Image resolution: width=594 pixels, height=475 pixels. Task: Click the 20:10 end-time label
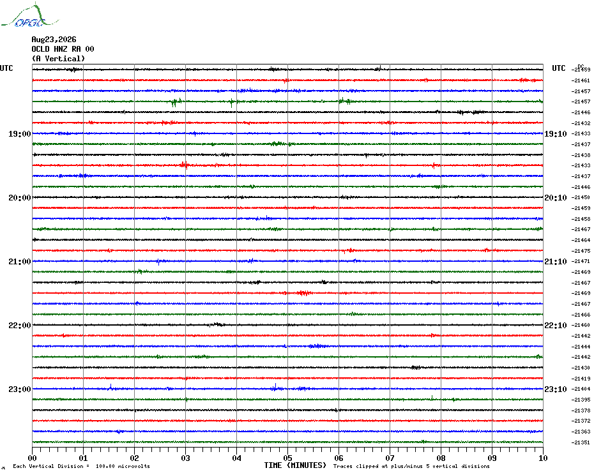click(556, 198)
